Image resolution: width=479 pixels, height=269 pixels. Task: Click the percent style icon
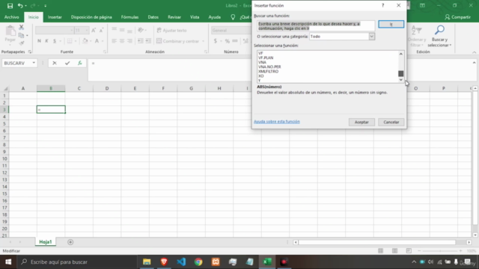point(228,41)
